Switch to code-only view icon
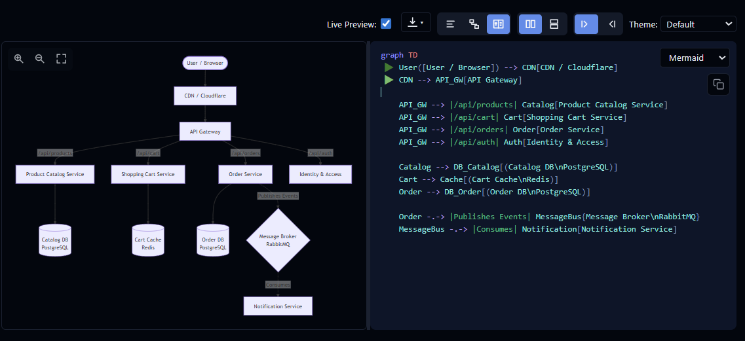 (x=450, y=24)
